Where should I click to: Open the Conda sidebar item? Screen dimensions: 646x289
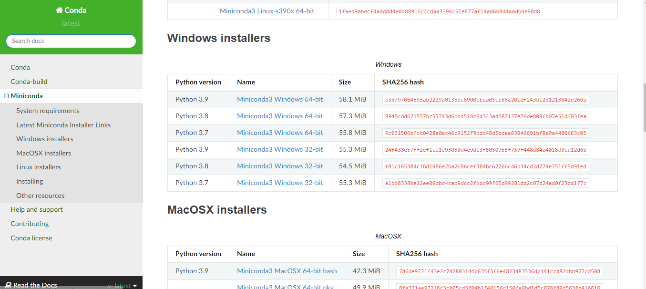pyautogui.click(x=21, y=67)
